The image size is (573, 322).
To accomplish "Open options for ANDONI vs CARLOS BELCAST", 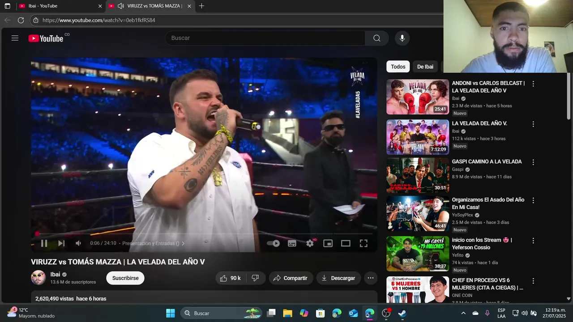I will (x=533, y=84).
